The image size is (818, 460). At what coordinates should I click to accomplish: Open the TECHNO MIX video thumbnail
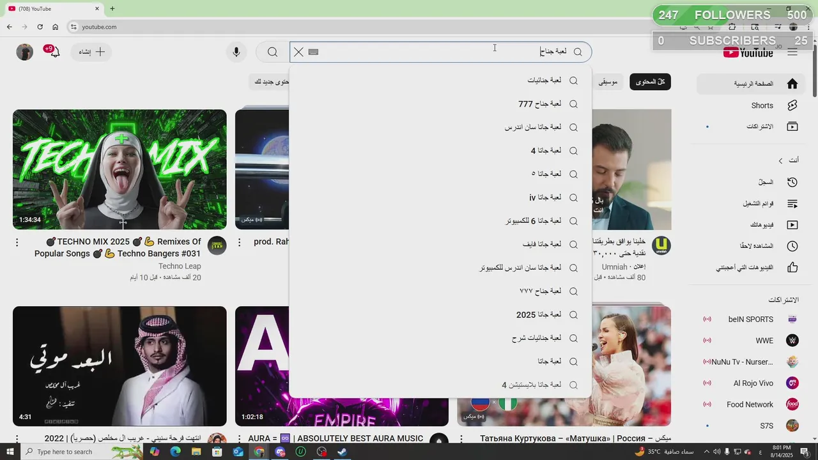pyautogui.click(x=120, y=169)
